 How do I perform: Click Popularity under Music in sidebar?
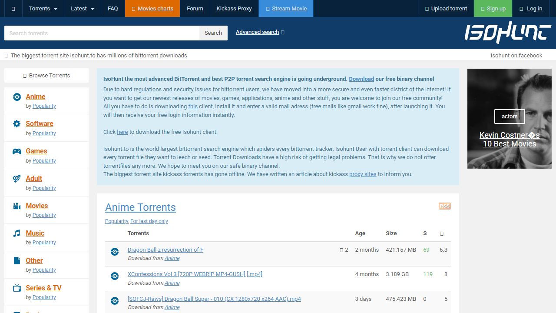44,243
